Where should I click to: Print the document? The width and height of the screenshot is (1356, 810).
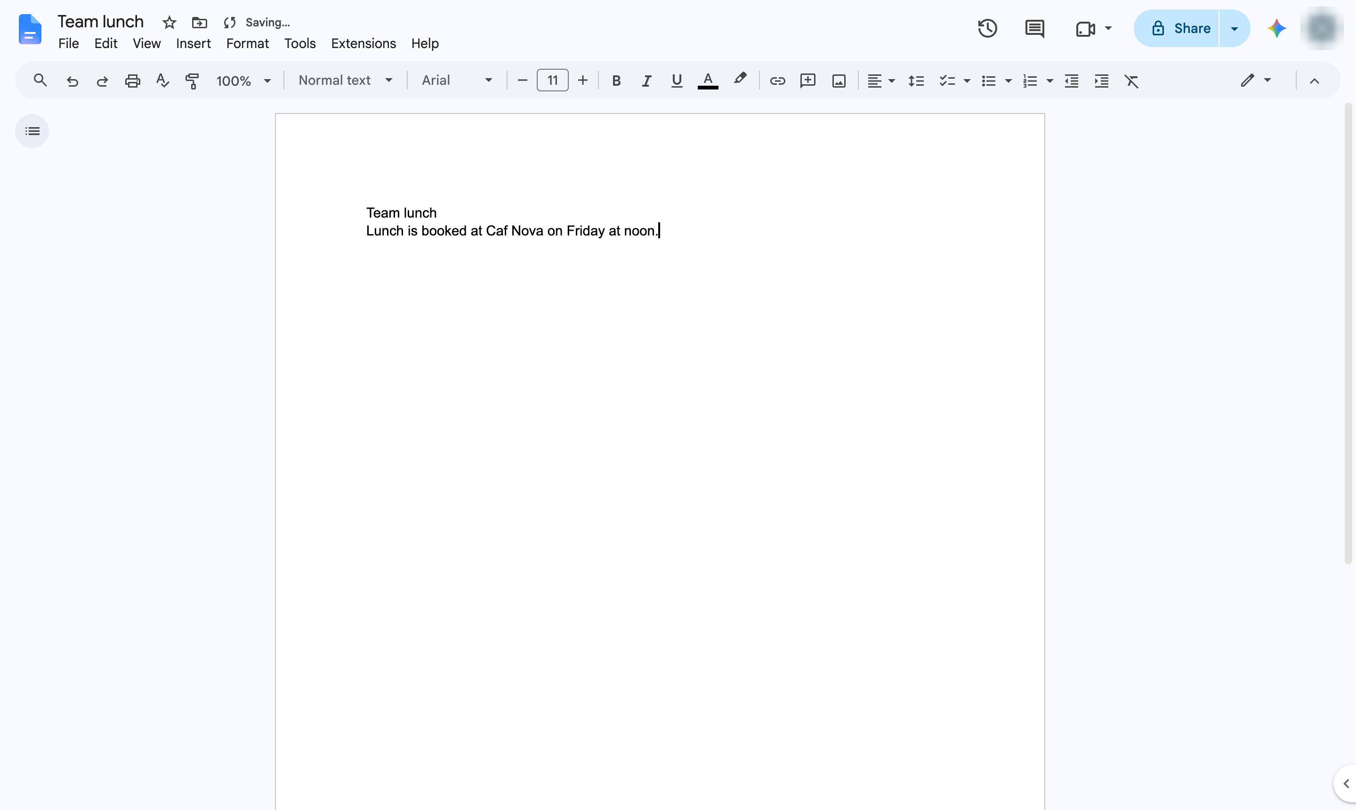click(x=133, y=81)
